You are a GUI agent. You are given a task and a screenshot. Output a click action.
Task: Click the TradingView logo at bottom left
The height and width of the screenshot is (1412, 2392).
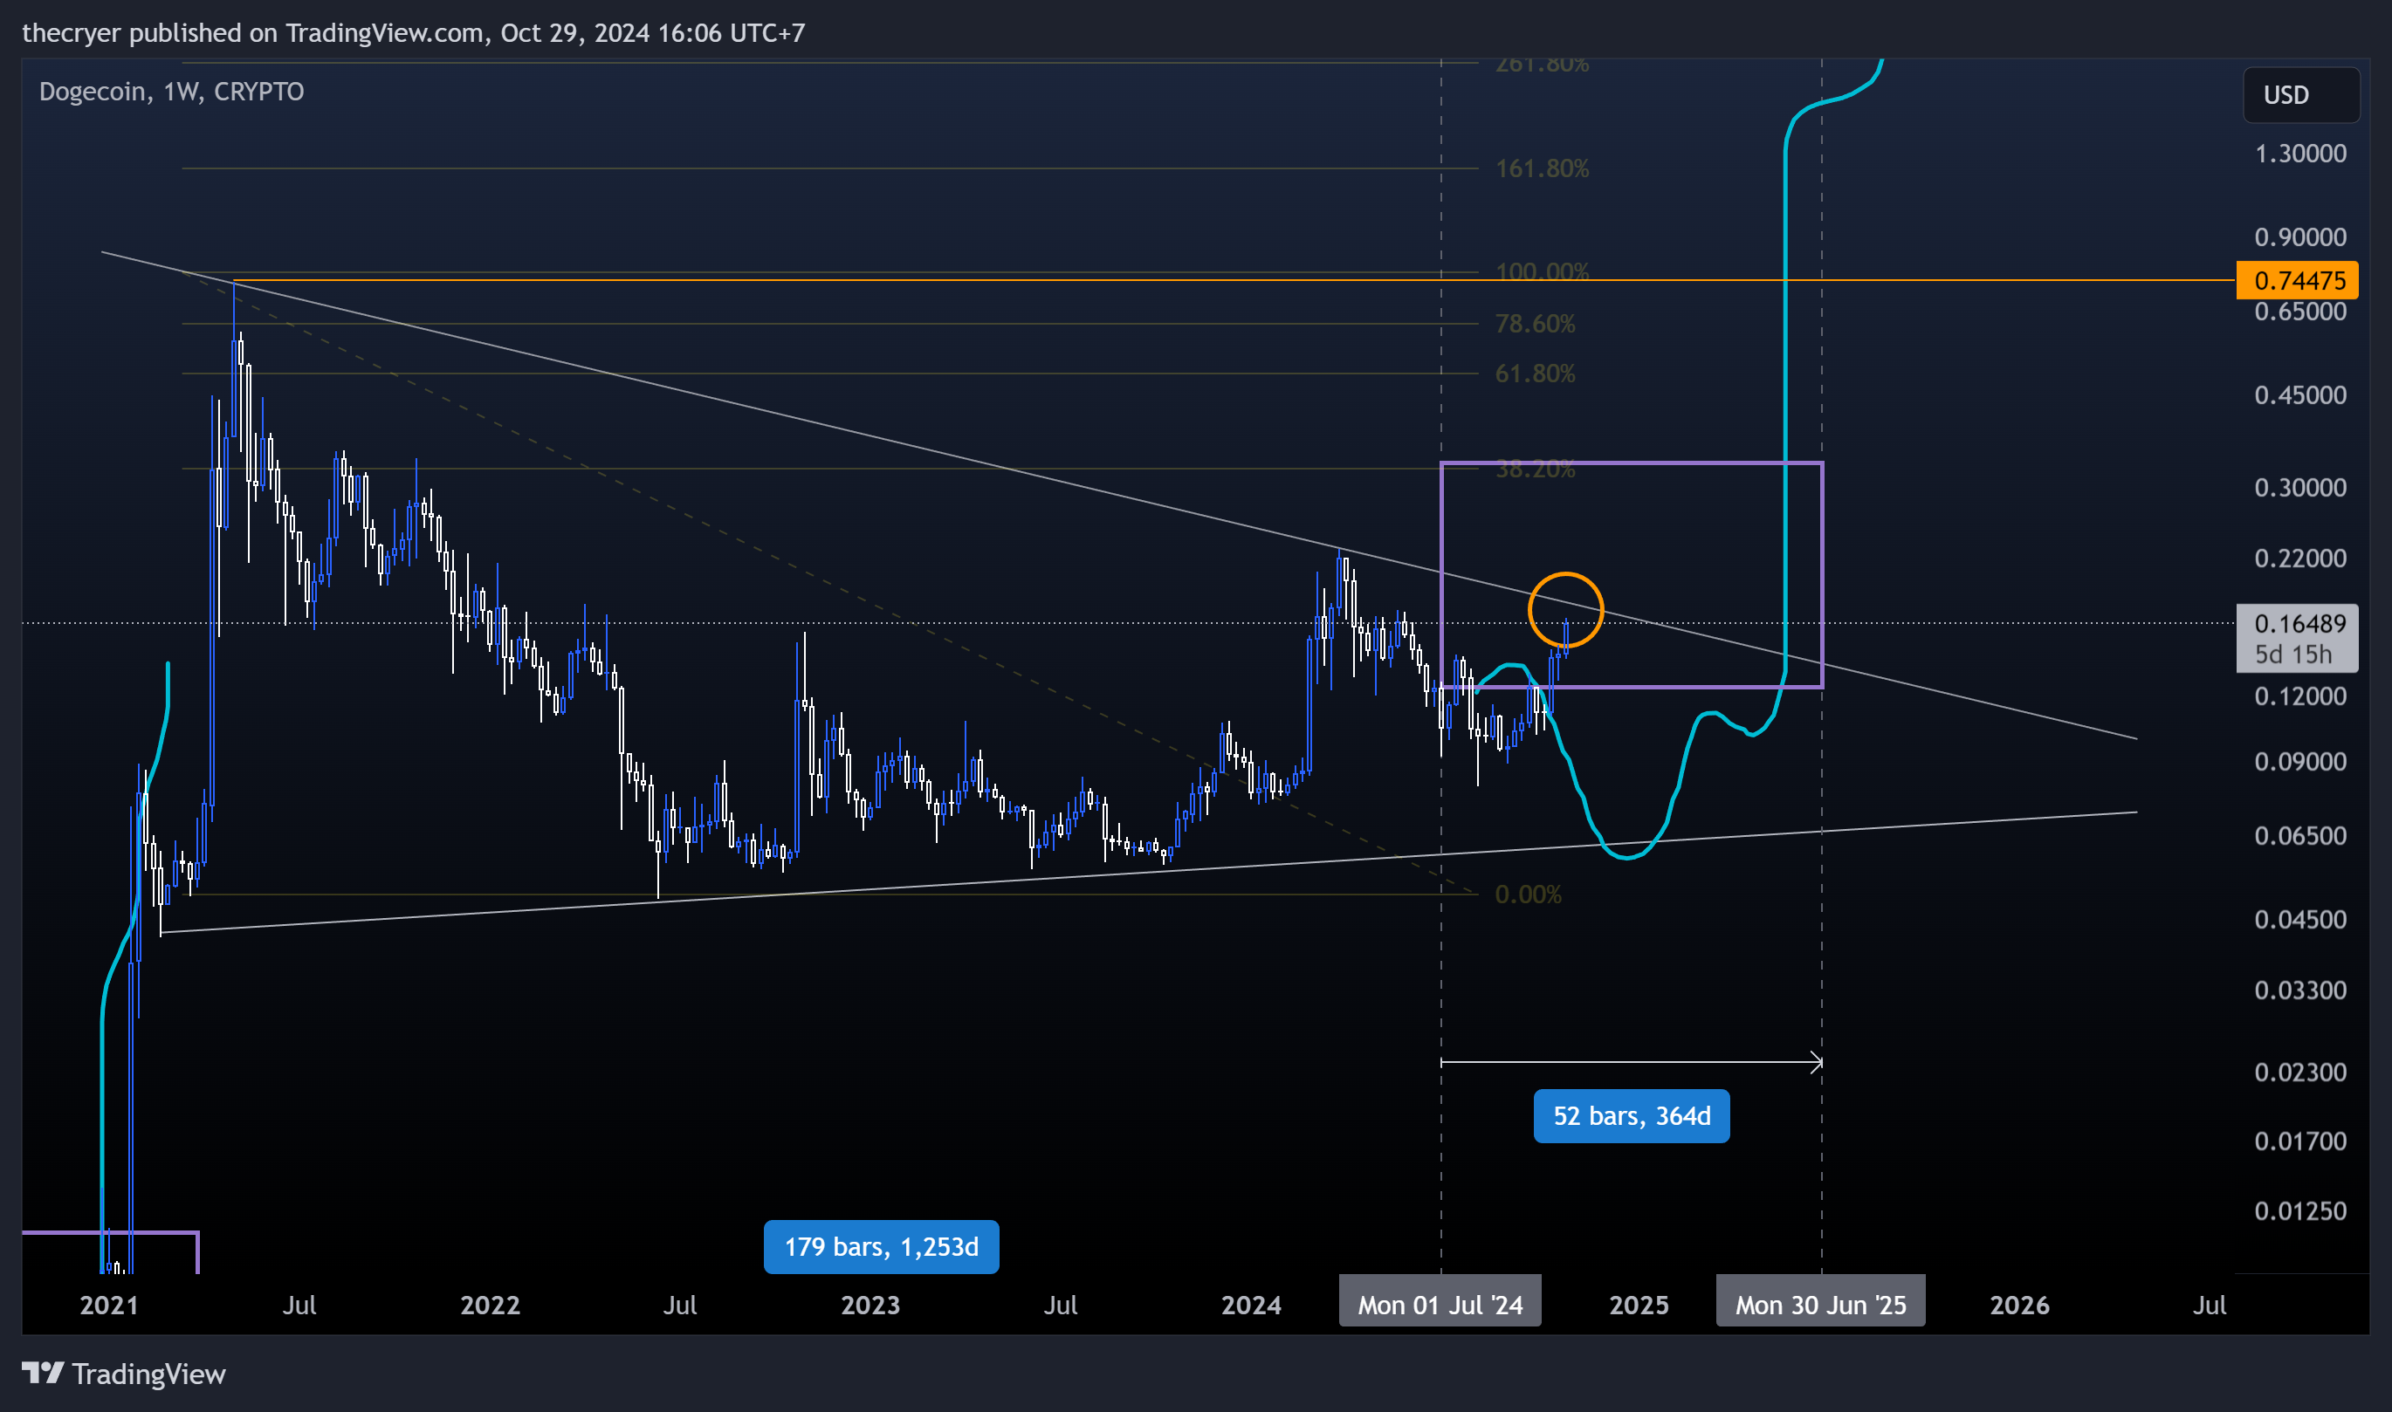tap(124, 1374)
